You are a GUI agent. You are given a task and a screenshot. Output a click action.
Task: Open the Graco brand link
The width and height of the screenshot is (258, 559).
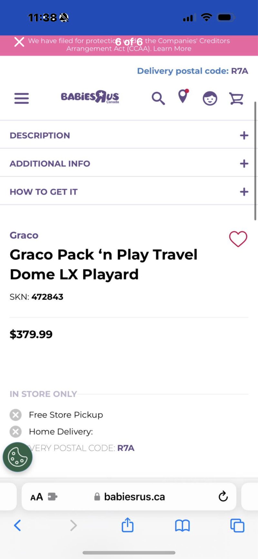coord(24,235)
